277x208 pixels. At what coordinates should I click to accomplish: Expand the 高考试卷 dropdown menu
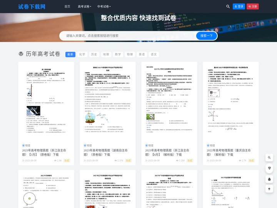click(84, 7)
